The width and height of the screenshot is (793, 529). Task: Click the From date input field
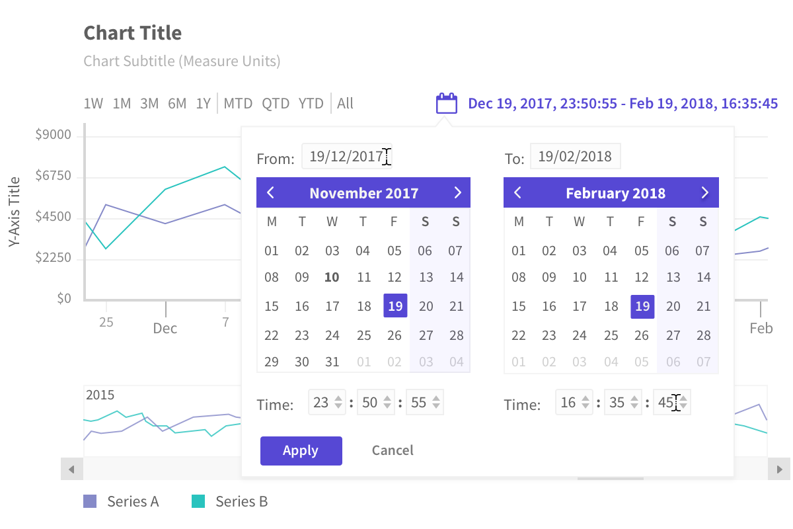346,157
